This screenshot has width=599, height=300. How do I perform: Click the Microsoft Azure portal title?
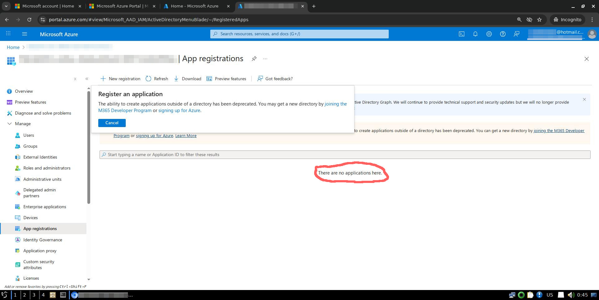click(59, 34)
